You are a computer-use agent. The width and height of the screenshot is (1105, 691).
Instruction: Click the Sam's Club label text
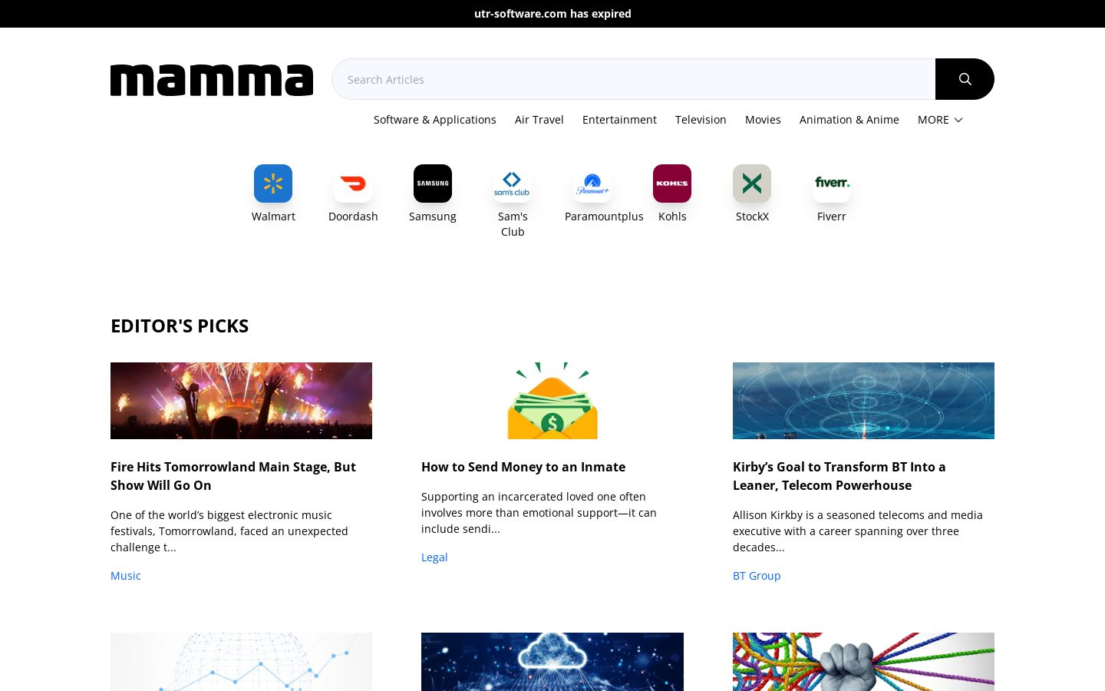pyautogui.click(x=513, y=224)
